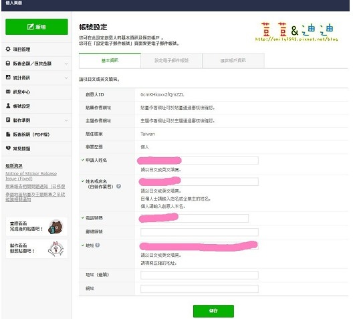Screen dimensions: 353x319
Task: Select 項目管理 menu item
Action: coord(37,49)
